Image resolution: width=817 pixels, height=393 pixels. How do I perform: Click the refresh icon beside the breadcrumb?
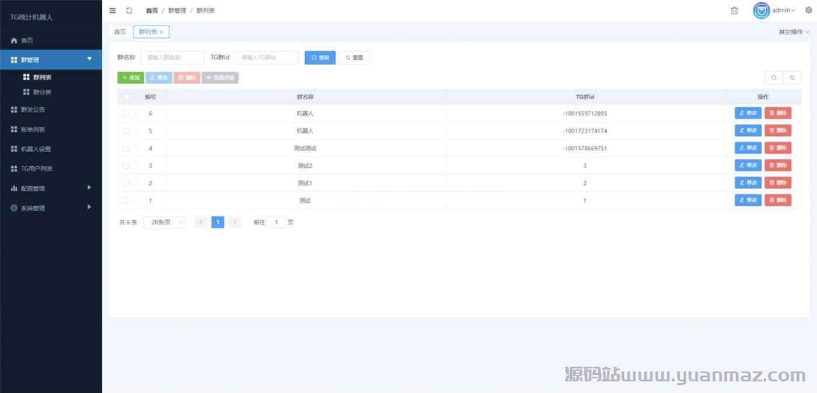(129, 10)
